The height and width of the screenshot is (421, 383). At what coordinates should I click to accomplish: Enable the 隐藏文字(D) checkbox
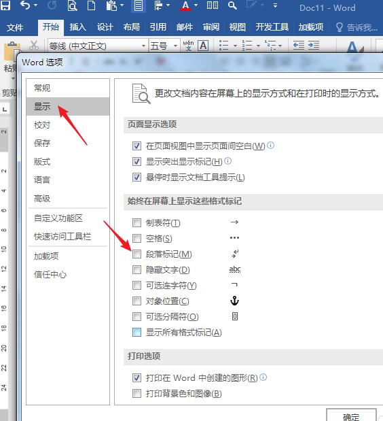[x=136, y=269]
